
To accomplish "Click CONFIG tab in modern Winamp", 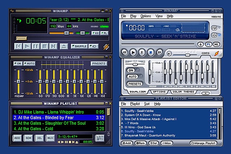I will 205,53.
